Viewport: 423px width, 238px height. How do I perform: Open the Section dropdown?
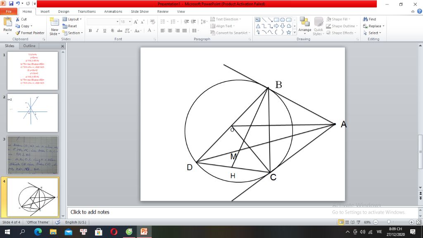pyautogui.click(x=73, y=33)
